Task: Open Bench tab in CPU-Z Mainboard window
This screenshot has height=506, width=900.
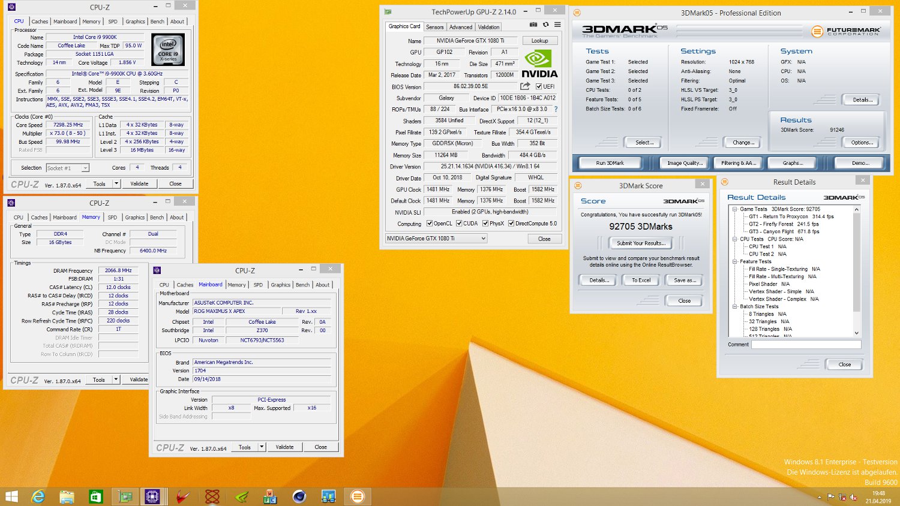Action: tap(303, 285)
